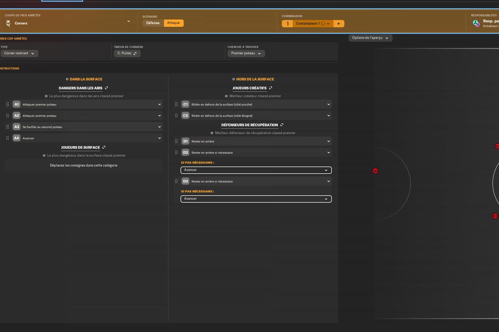The image size is (499, 332).
Task: Change corner taker C. Pulisic
Action: (127, 53)
